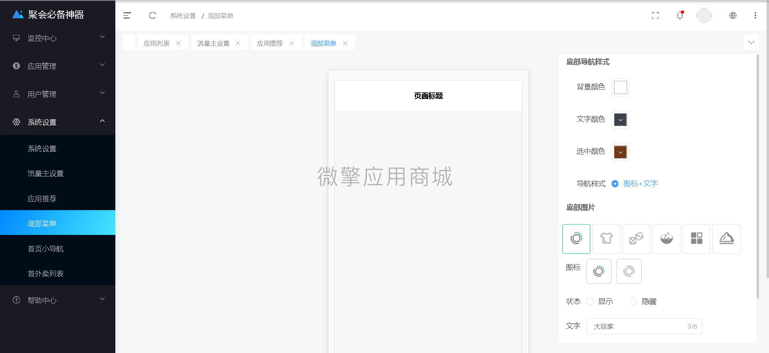
Task: Open 首外卖列表 sidebar item
Action: (x=58, y=273)
